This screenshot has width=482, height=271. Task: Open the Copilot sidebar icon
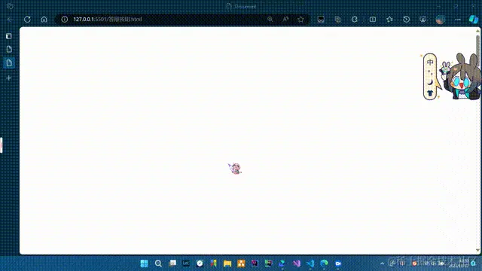point(474,20)
